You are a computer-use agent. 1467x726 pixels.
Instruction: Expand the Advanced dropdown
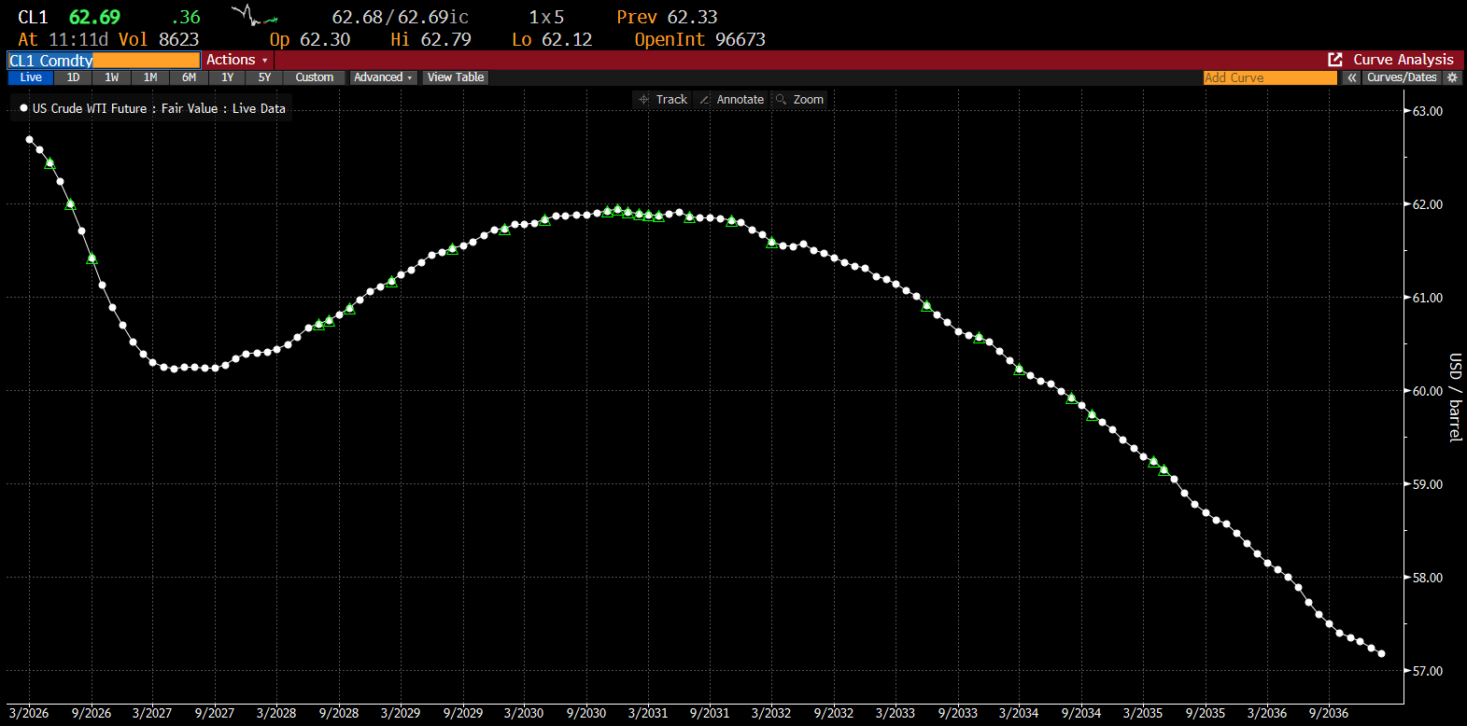[383, 77]
